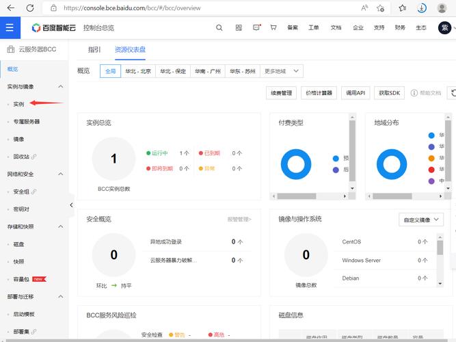Open the 帮助文档 link
Screen dimensions: 456x342
[431, 93]
